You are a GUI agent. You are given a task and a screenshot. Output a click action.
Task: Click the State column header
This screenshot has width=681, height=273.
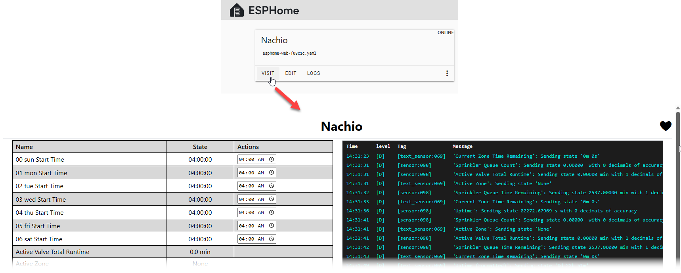(200, 147)
